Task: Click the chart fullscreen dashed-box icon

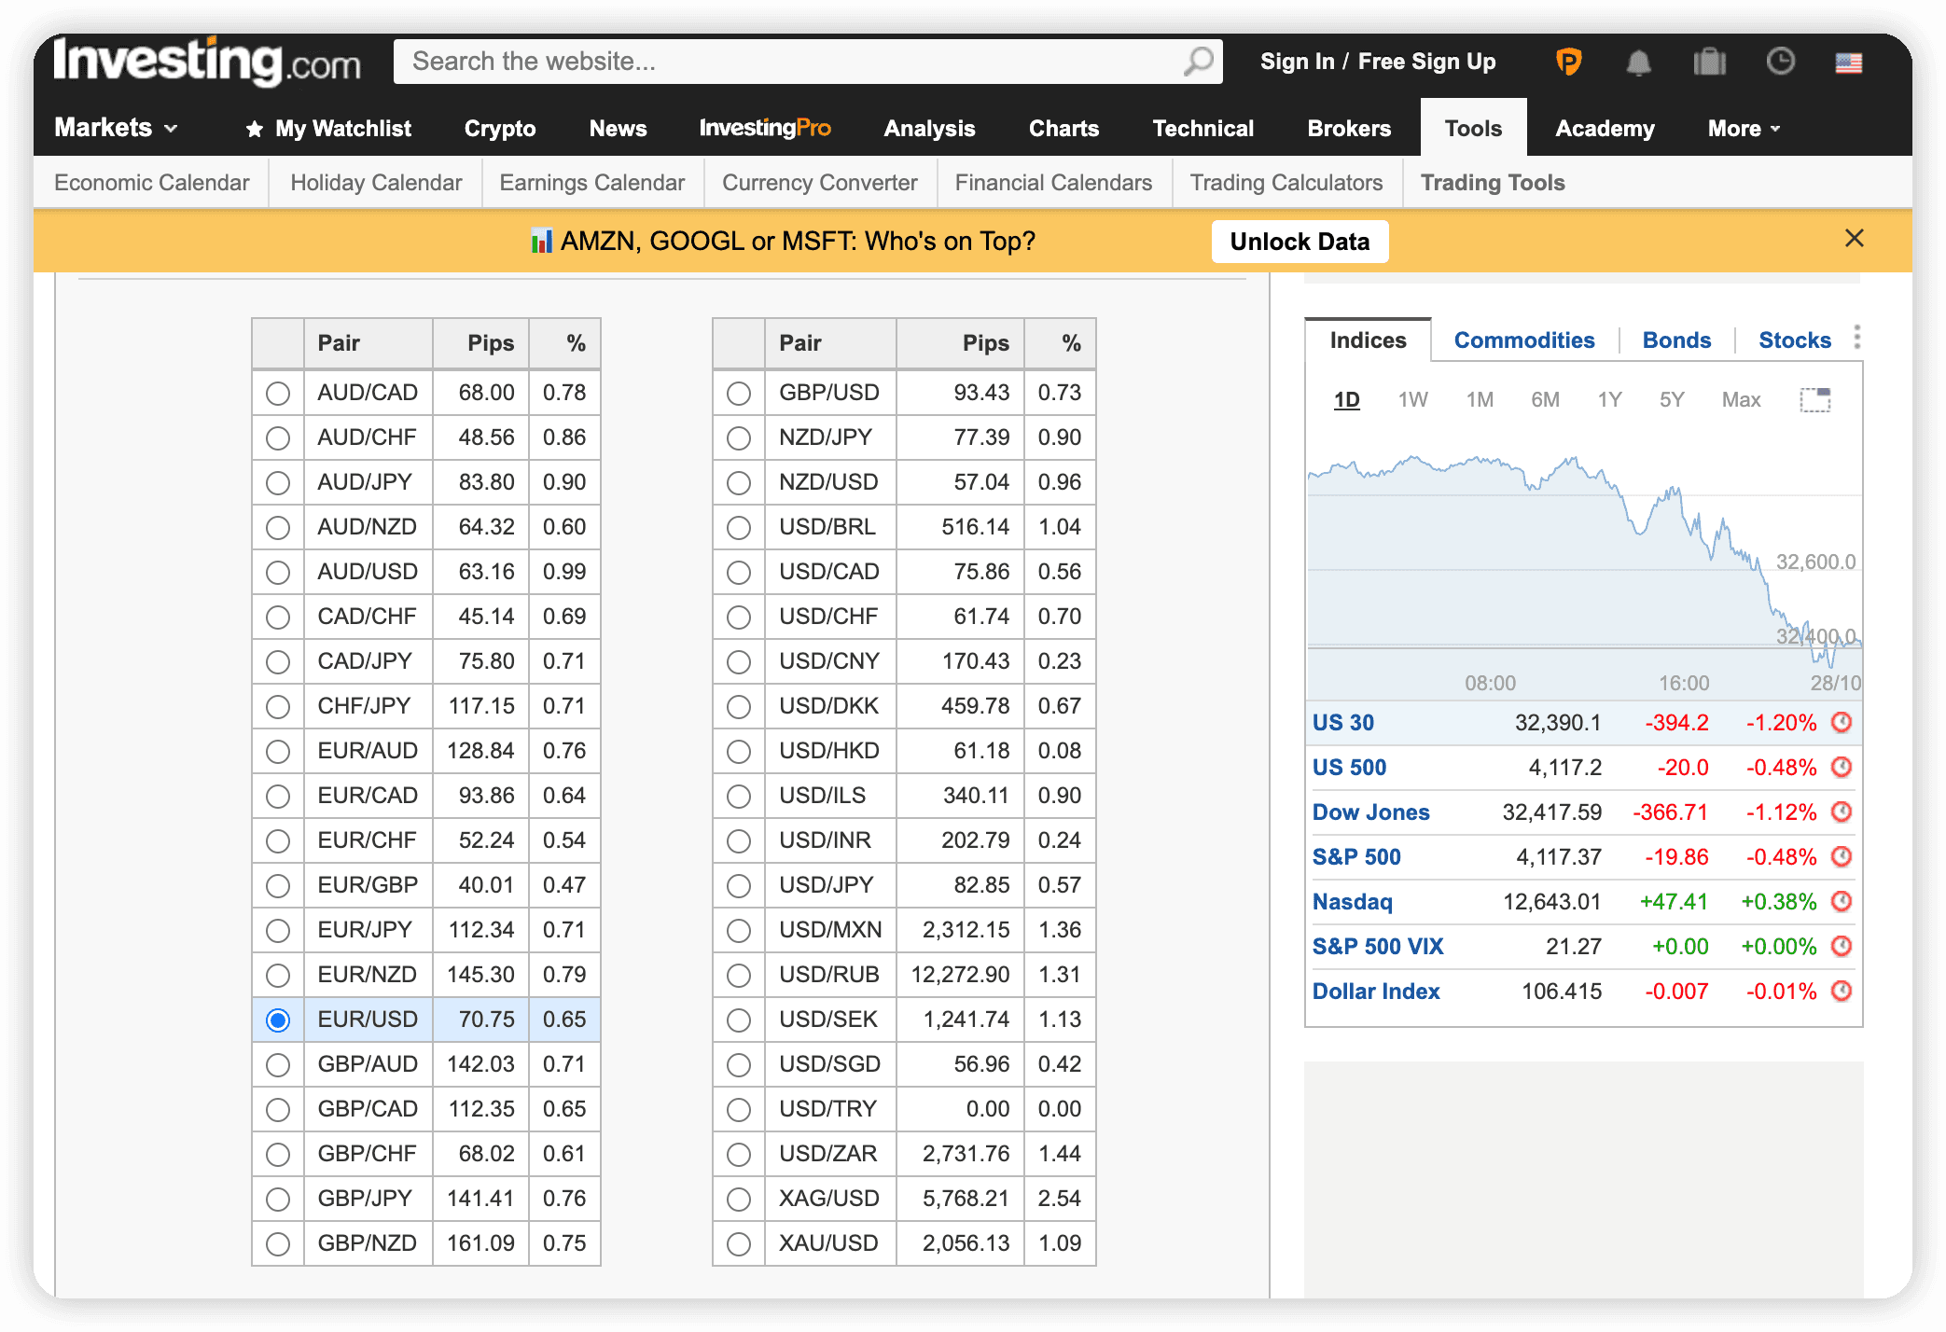Action: (1814, 400)
